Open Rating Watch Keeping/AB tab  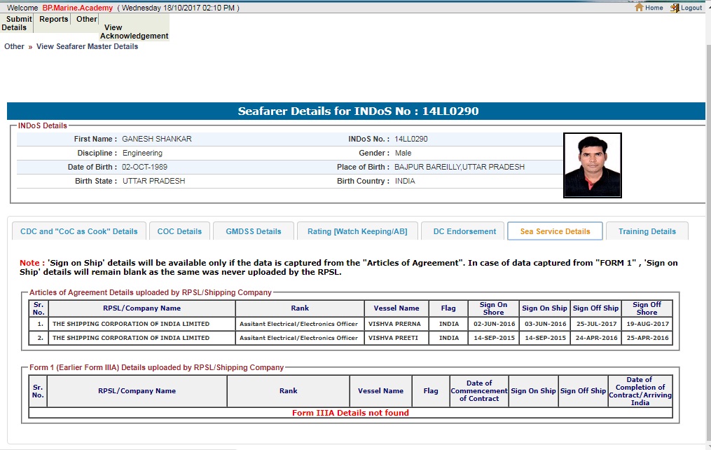click(x=357, y=231)
